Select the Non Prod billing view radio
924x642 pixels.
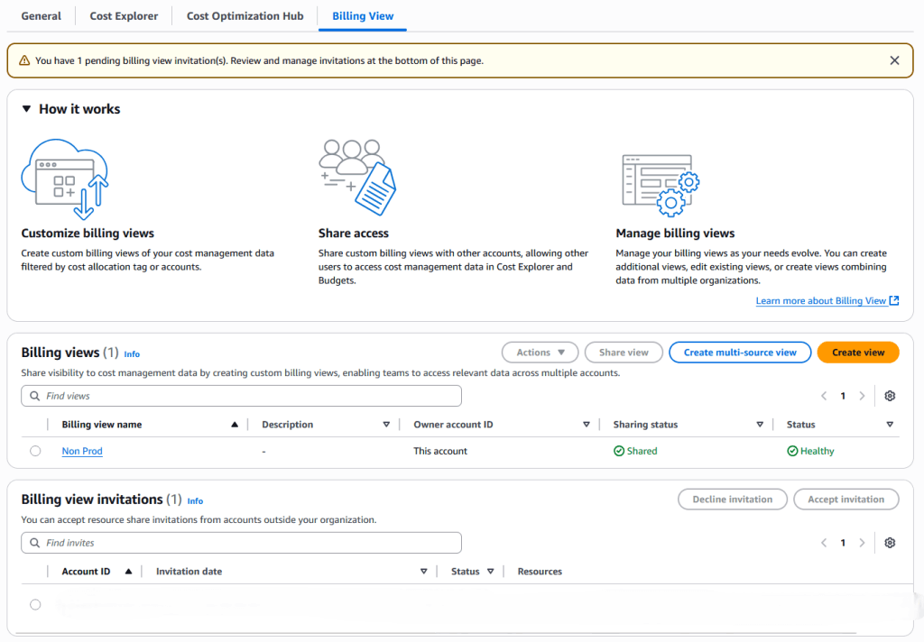pyautogui.click(x=35, y=451)
